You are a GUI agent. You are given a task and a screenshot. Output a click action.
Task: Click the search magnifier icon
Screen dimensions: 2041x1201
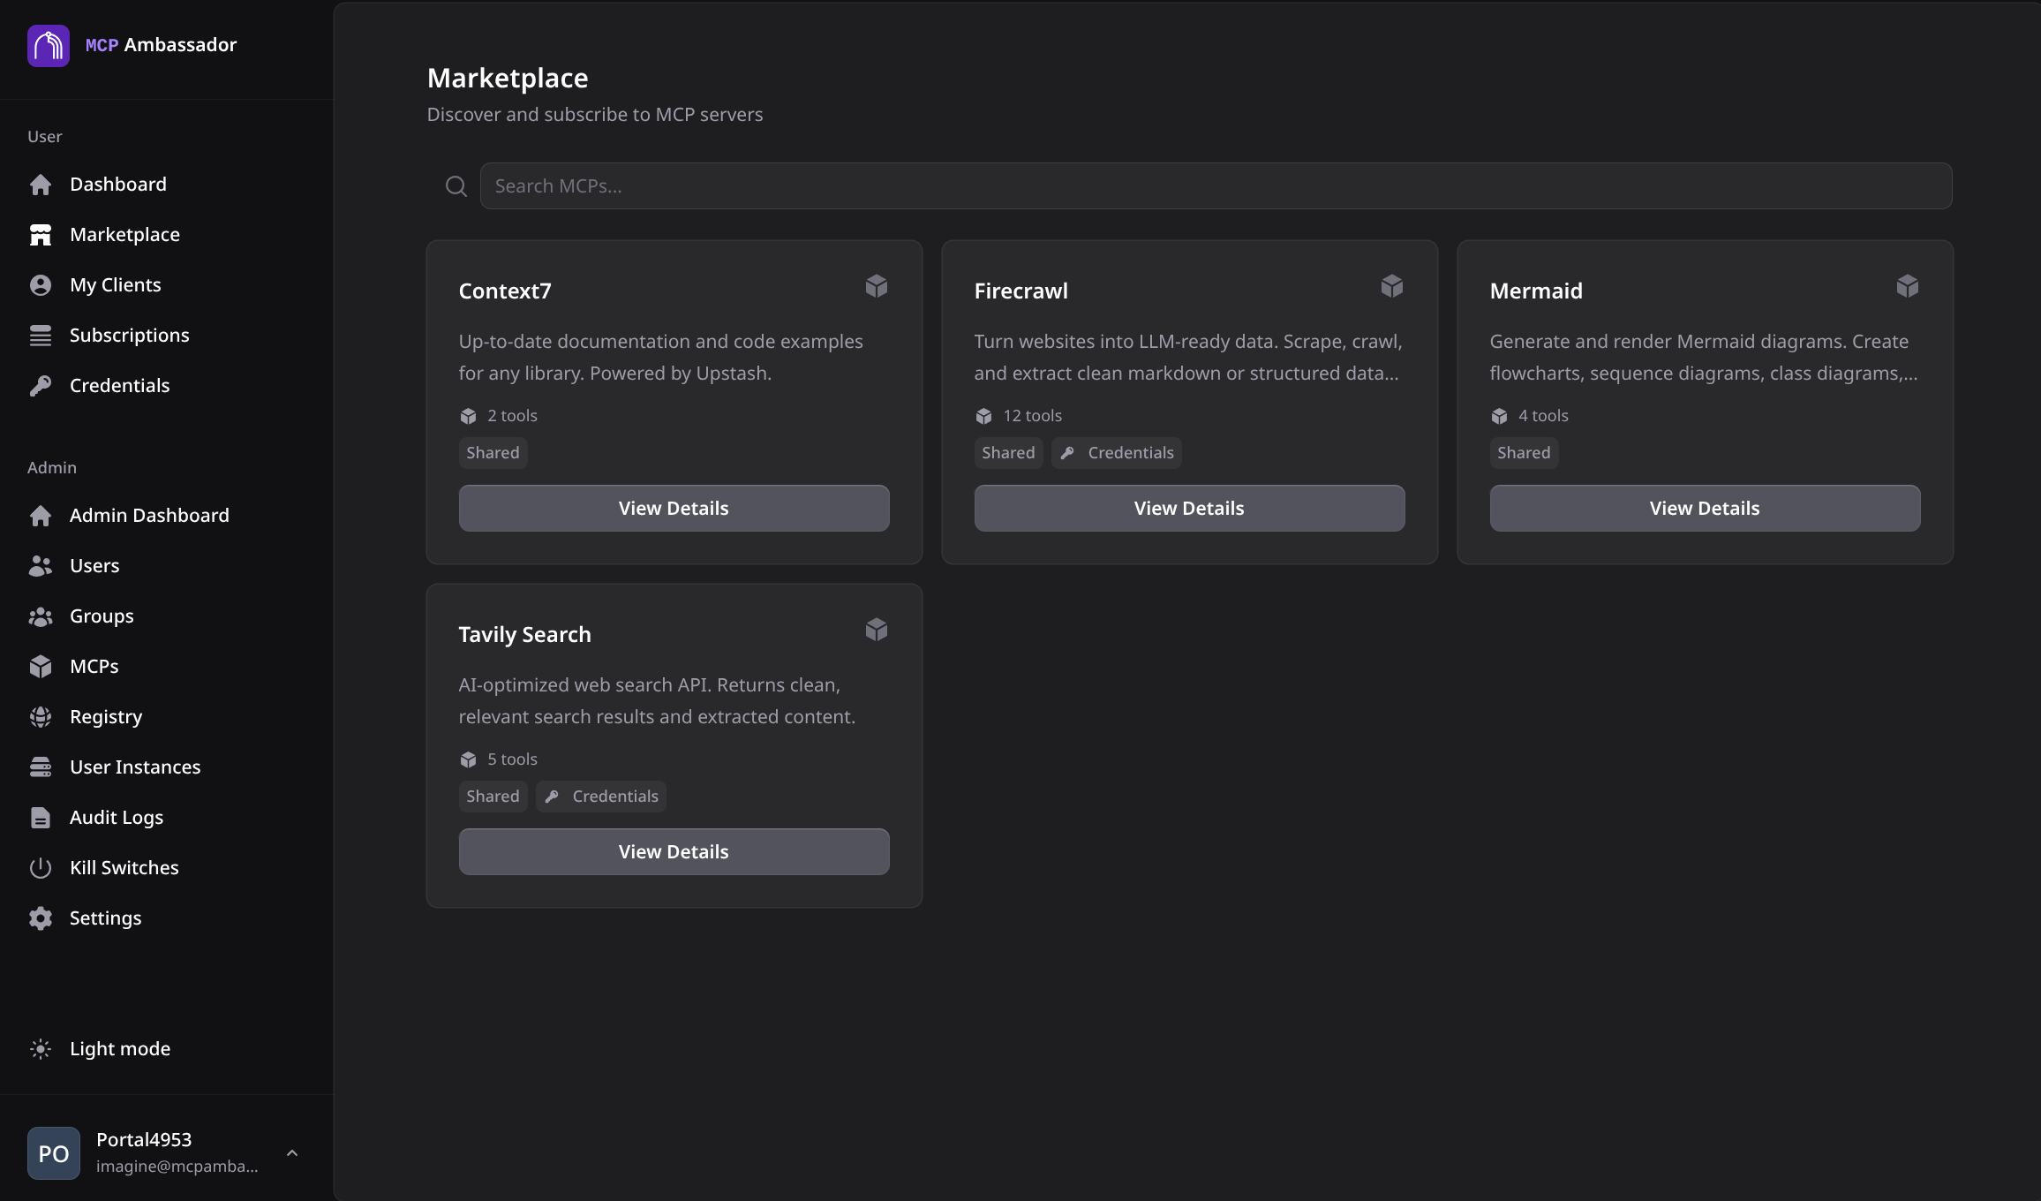pyautogui.click(x=456, y=186)
